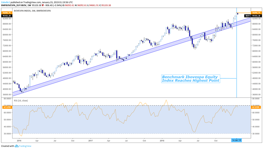The height and width of the screenshot is (149, 263).
Task: Click the dashed RSI 70 overbought line
Action: coord(132,106)
